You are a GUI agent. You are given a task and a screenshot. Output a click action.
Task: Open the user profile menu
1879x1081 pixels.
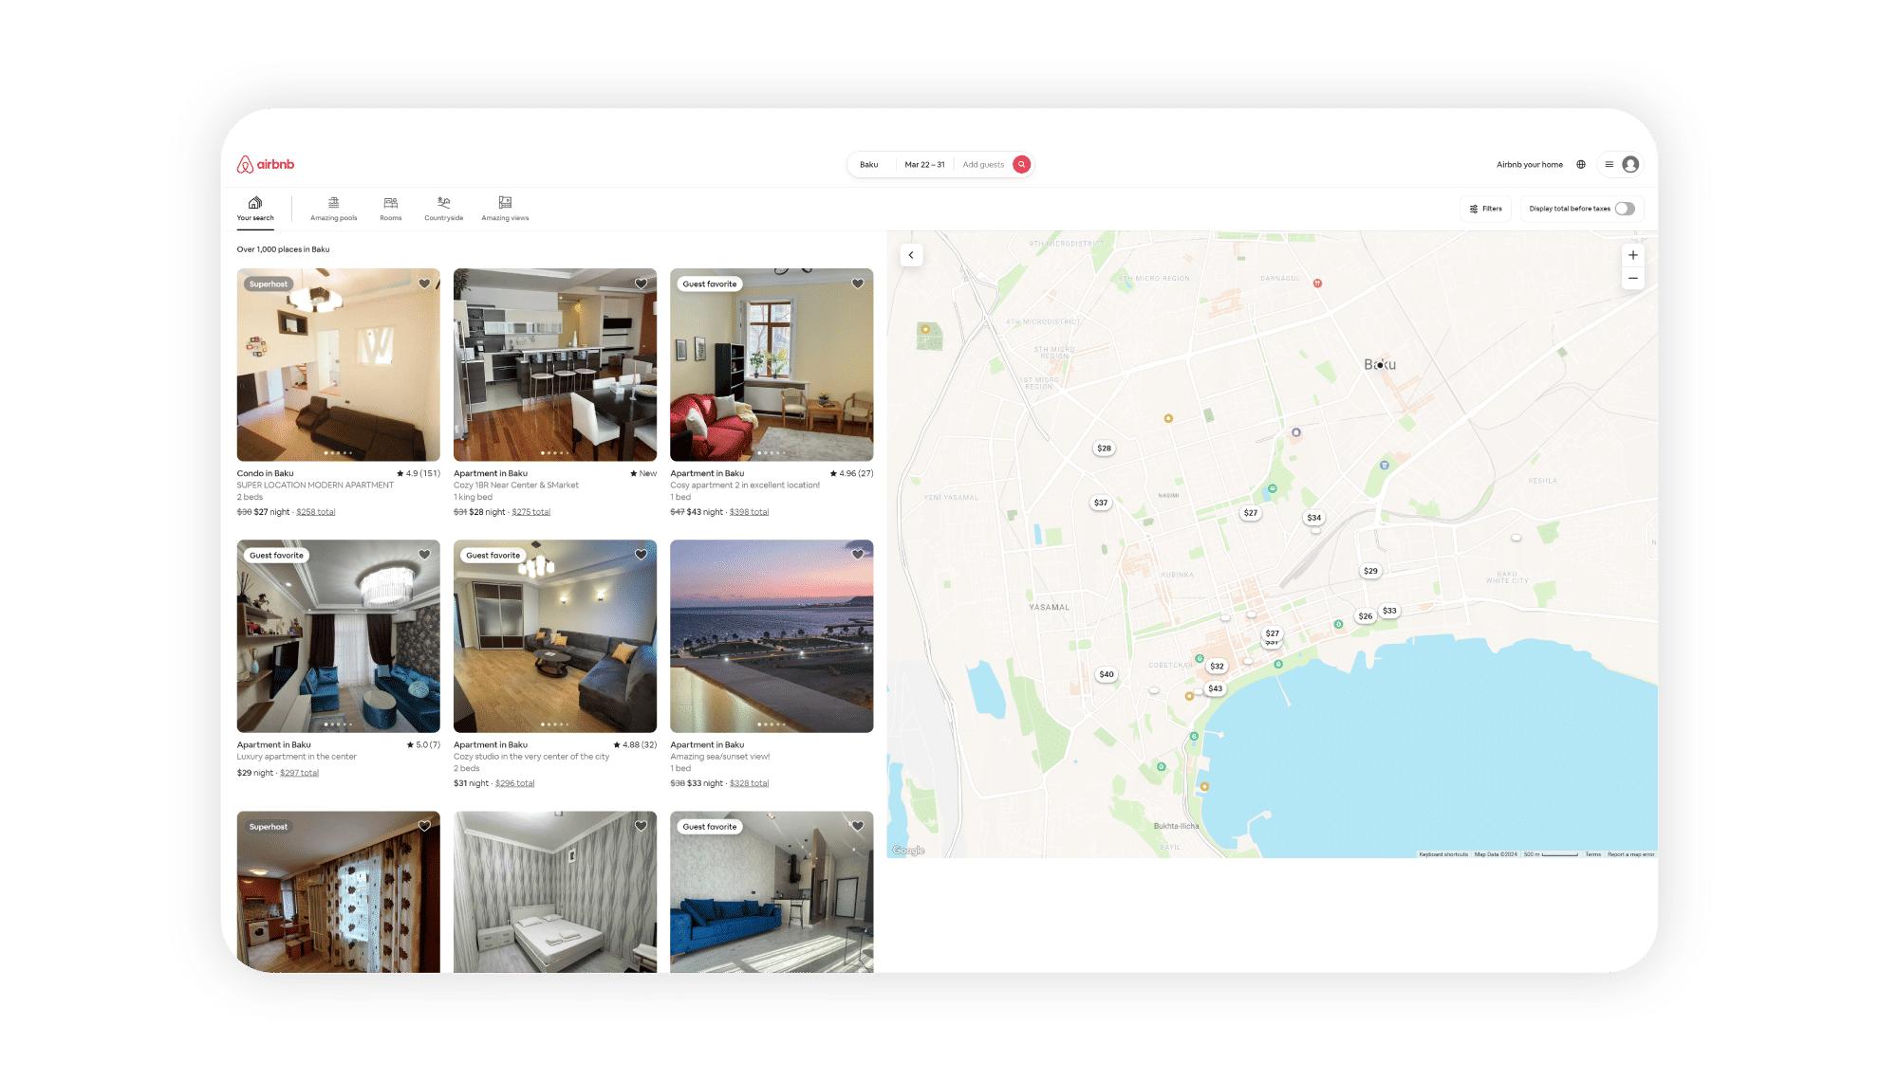[1629, 164]
